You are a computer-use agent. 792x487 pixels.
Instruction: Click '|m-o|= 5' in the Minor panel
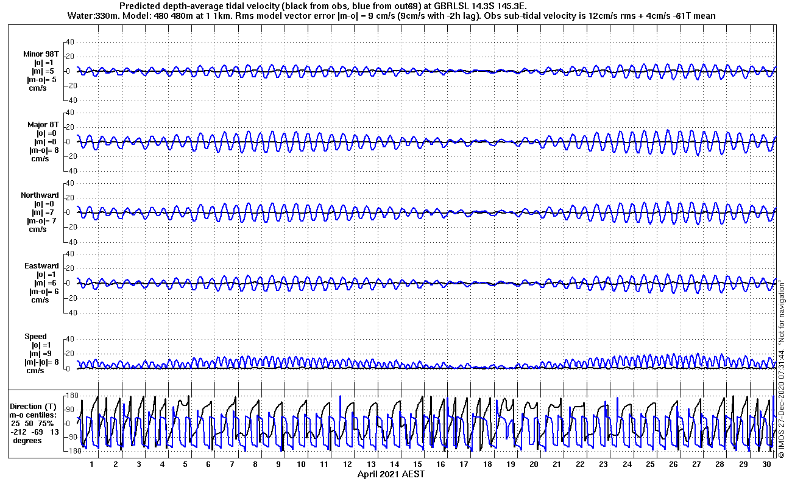[41, 80]
